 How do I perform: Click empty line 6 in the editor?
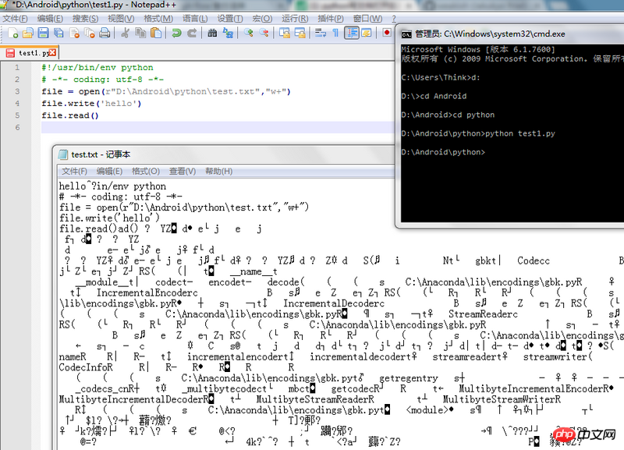(218, 127)
